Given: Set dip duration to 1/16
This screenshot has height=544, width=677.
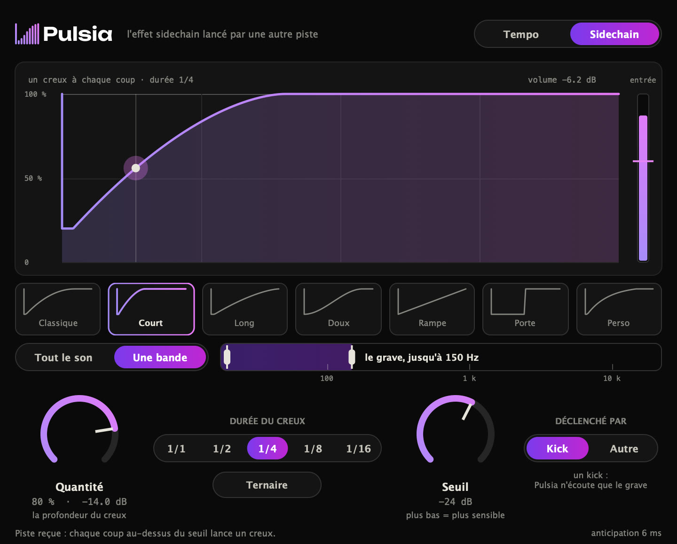Looking at the screenshot, I should 359,449.
